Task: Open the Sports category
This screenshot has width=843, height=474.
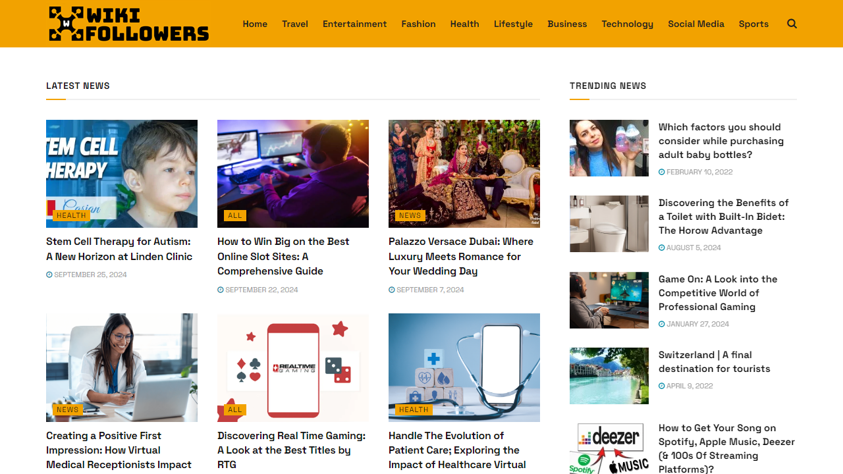Action: click(753, 24)
